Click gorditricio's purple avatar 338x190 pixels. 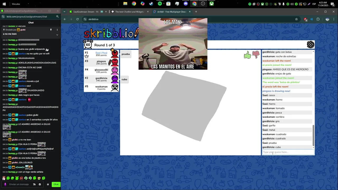115,79
